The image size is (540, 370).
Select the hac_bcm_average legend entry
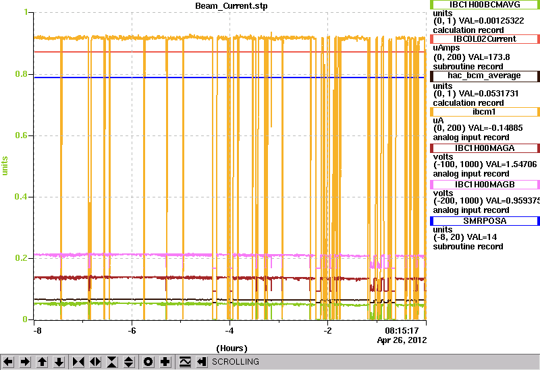click(485, 75)
